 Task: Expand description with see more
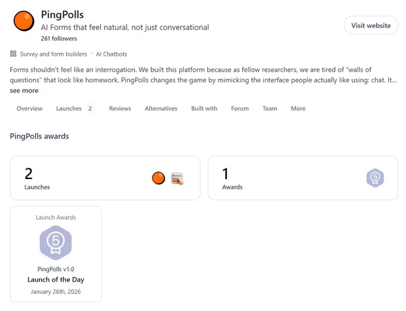coord(24,90)
